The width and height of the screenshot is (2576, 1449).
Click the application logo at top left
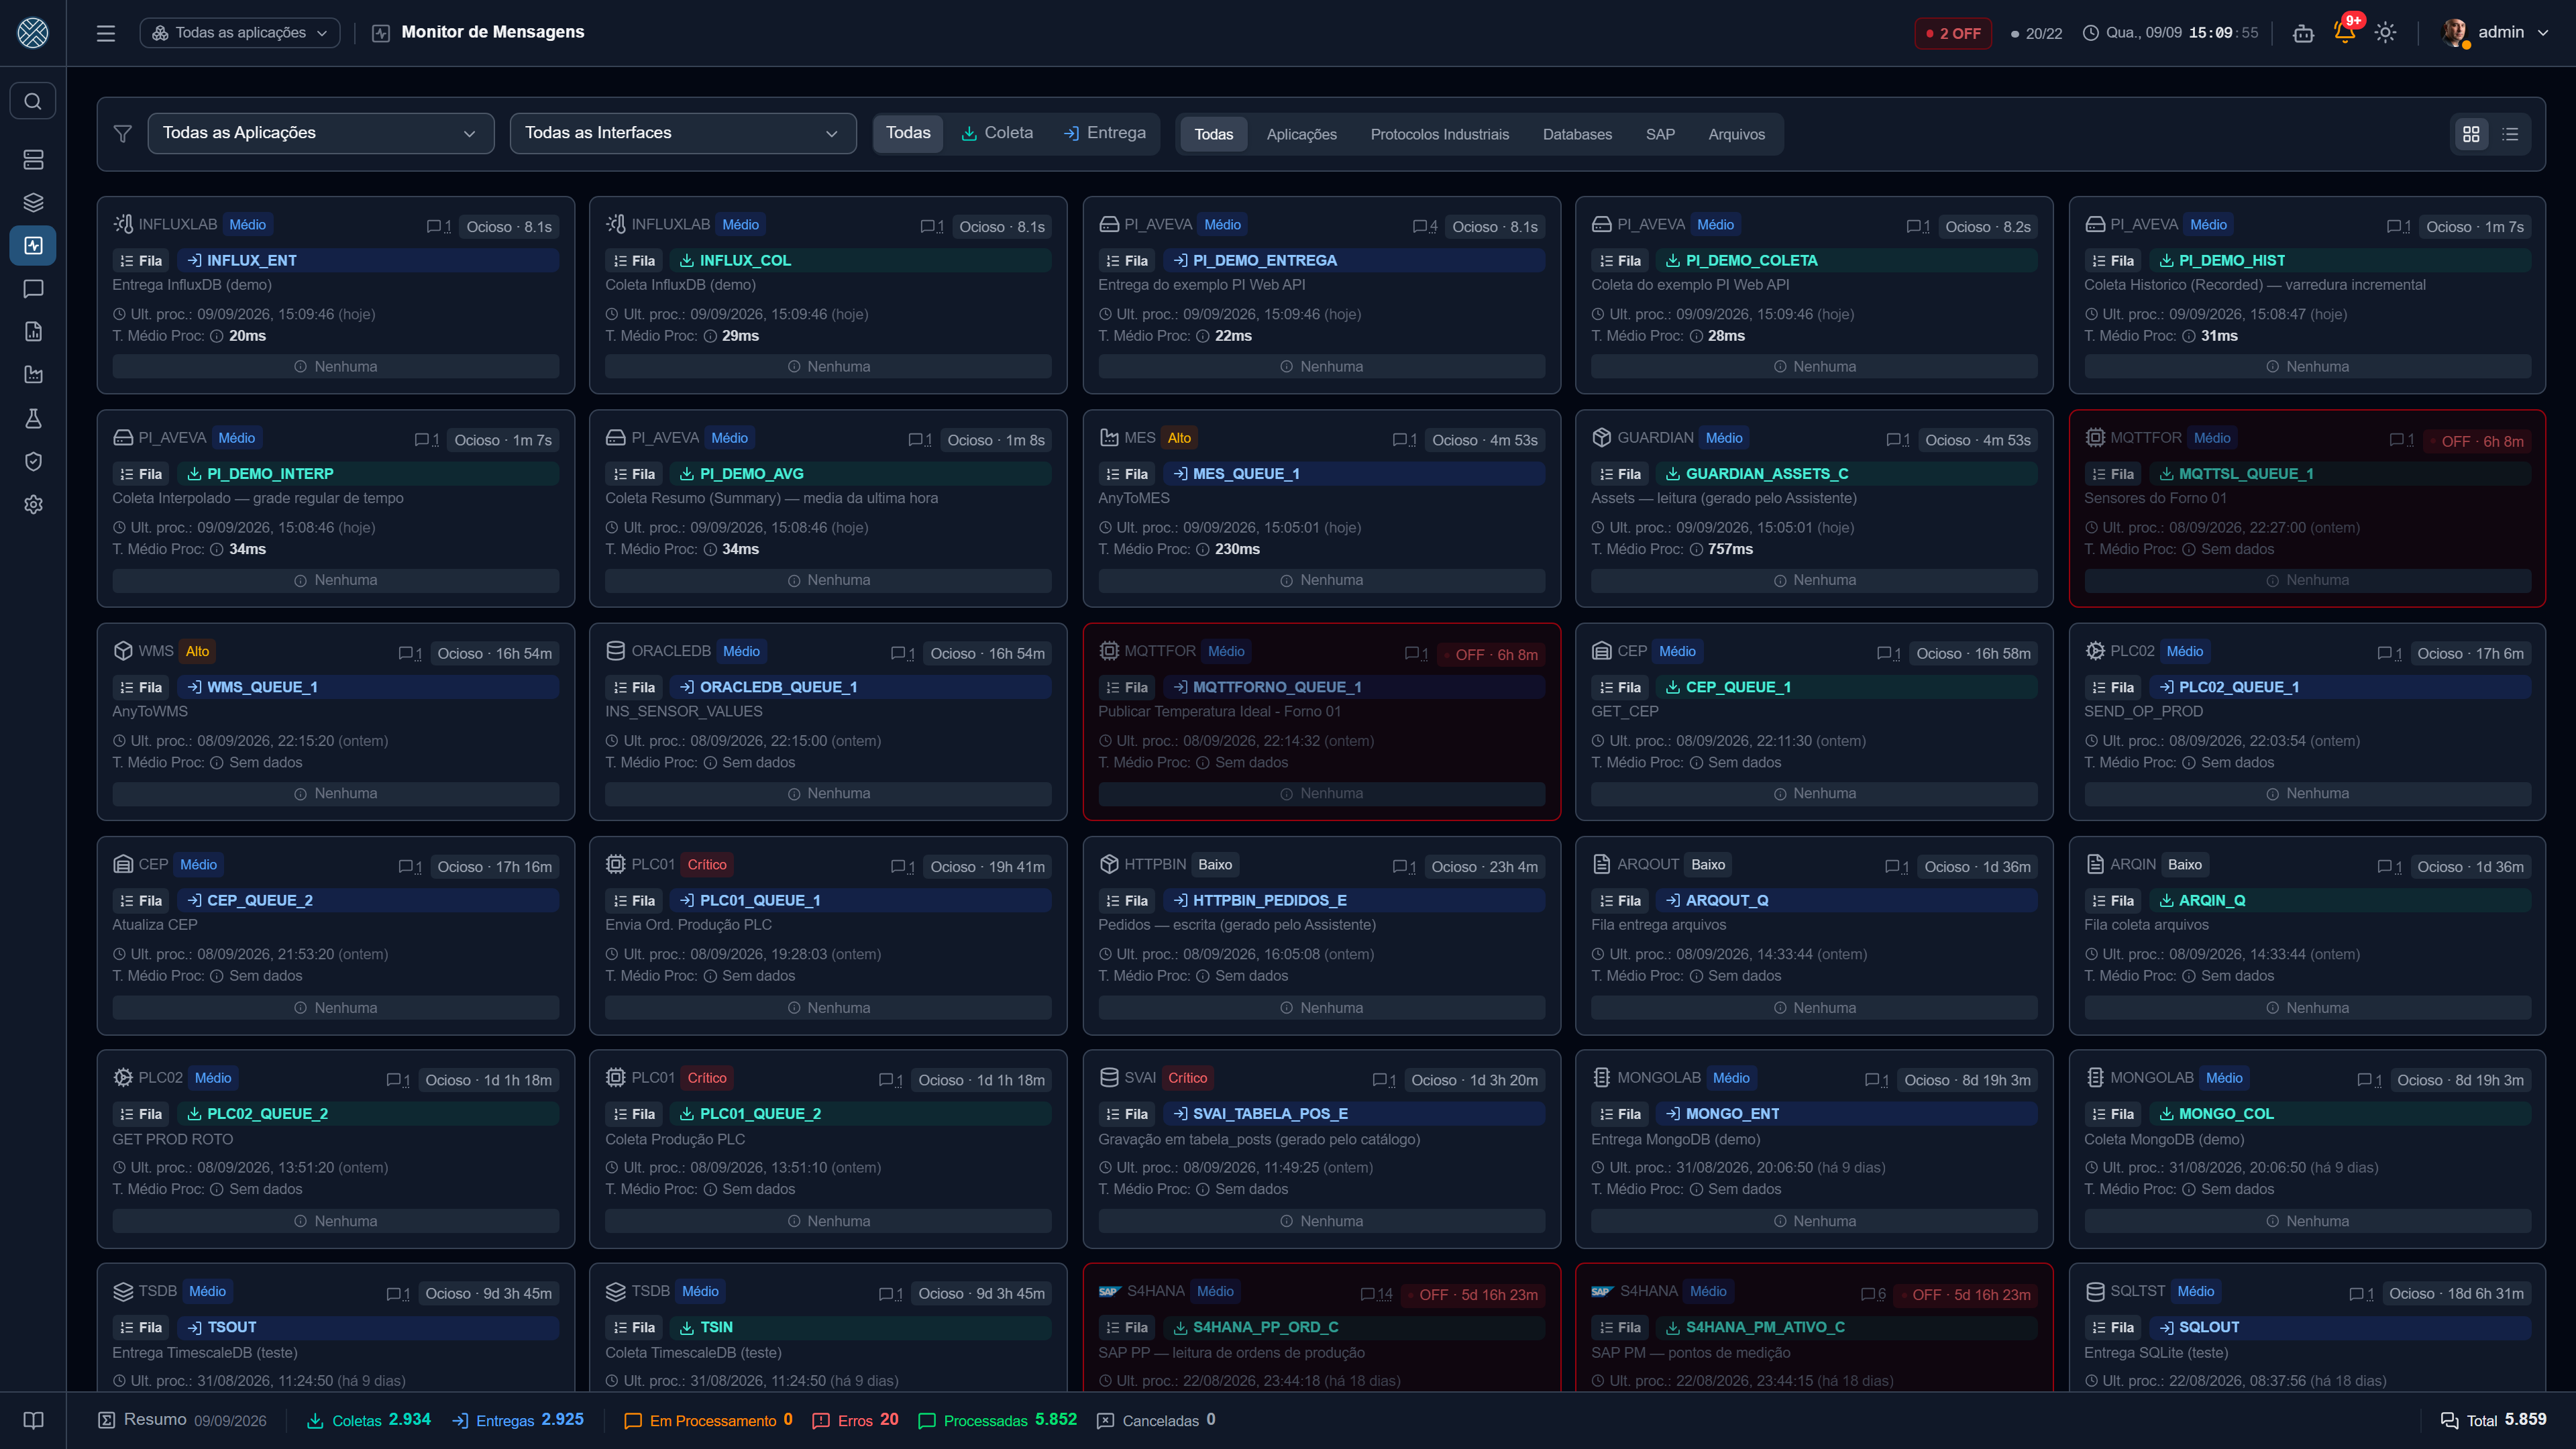pos(33,33)
